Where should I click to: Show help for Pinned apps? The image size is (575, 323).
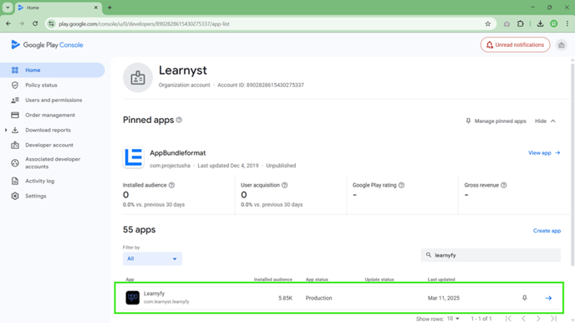tap(179, 120)
